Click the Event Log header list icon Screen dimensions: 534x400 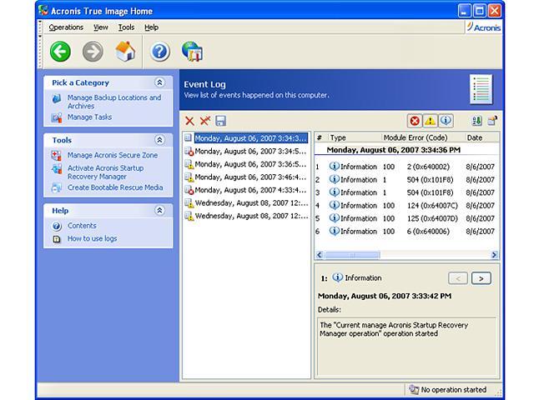481,89
